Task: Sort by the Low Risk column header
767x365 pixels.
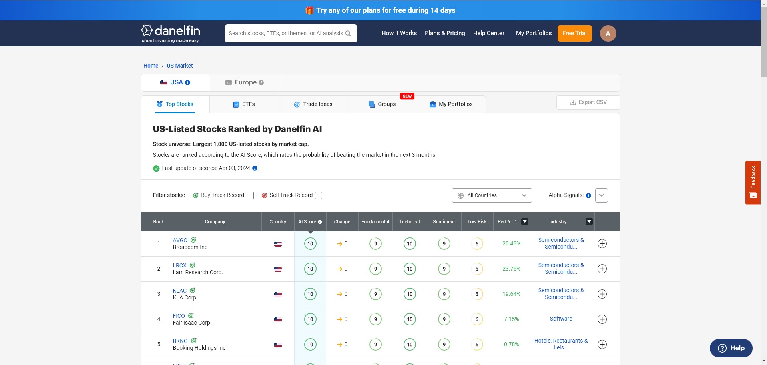Action: pos(477,222)
